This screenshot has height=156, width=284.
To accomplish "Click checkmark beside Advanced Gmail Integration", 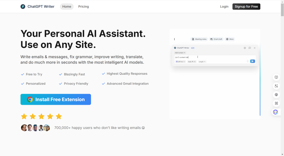I will (103, 84).
